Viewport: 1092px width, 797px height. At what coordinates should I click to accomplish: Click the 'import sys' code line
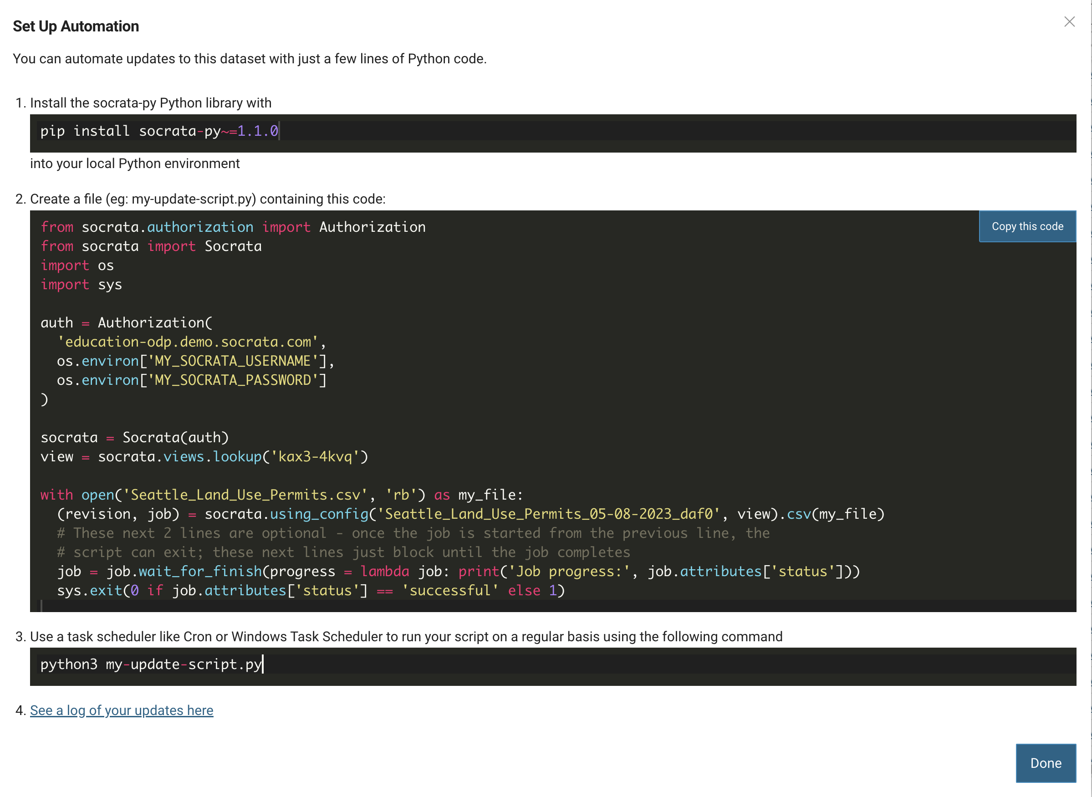pyautogui.click(x=81, y=285)
